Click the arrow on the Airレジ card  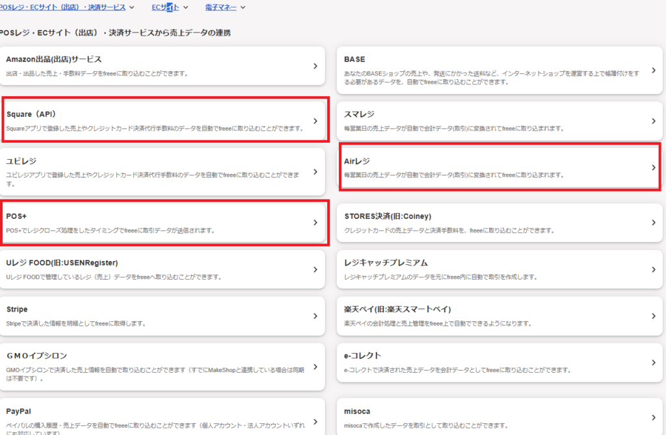click(654, 168)
